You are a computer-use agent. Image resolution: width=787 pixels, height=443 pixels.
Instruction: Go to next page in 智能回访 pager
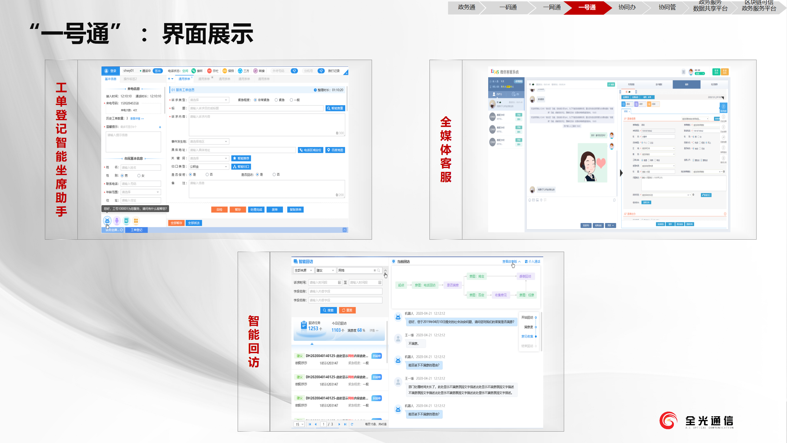[x=339, y=424]
